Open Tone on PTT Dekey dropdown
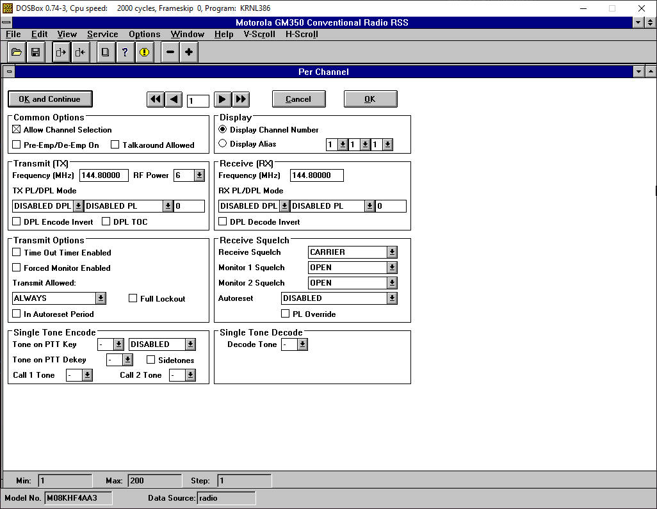Screen dimensions: 657x509 [x=128, y=359]
